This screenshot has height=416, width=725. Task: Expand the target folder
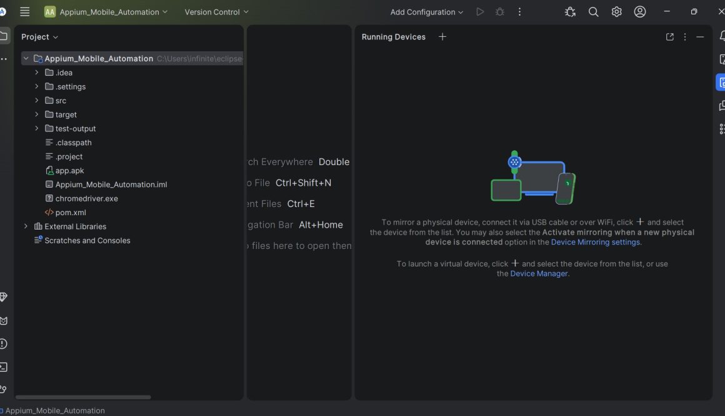click(x=36, y=114)
